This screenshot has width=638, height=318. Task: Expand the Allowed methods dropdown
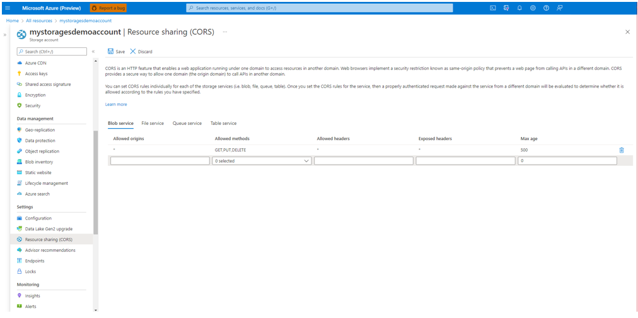tap(262, 161)
